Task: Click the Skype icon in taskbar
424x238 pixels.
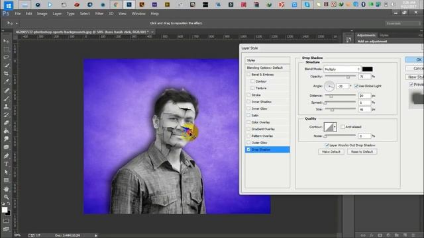Action: (307, 5)
